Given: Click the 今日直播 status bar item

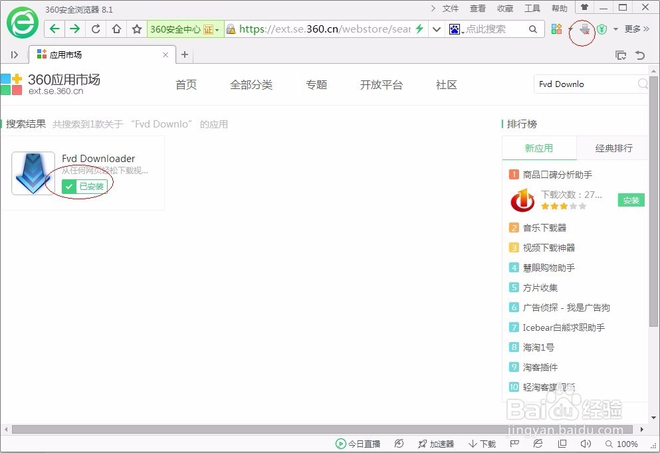Looking at the screenshot, I should coord(358,444).
